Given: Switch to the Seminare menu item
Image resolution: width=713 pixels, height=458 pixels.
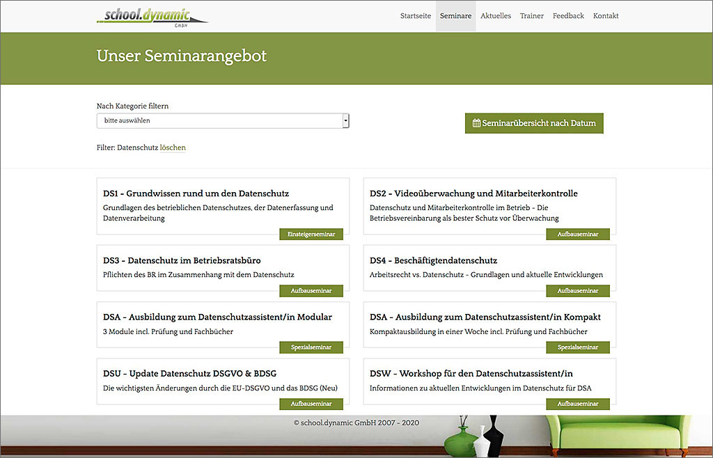Looking at the screenshot, I should (x=455, y=16).
